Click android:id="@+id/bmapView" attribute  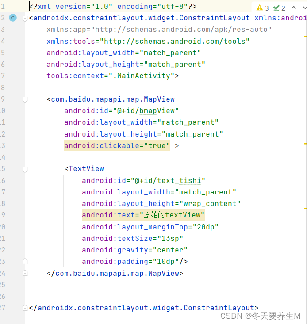click(x=121, y=111)
